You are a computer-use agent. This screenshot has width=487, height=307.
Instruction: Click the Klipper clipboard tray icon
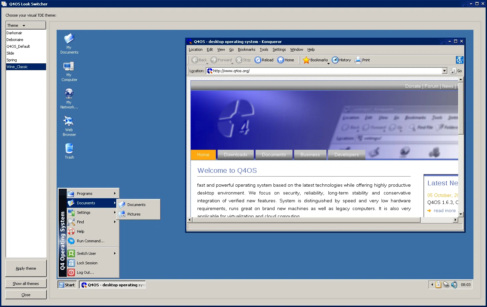coord(438,285)
